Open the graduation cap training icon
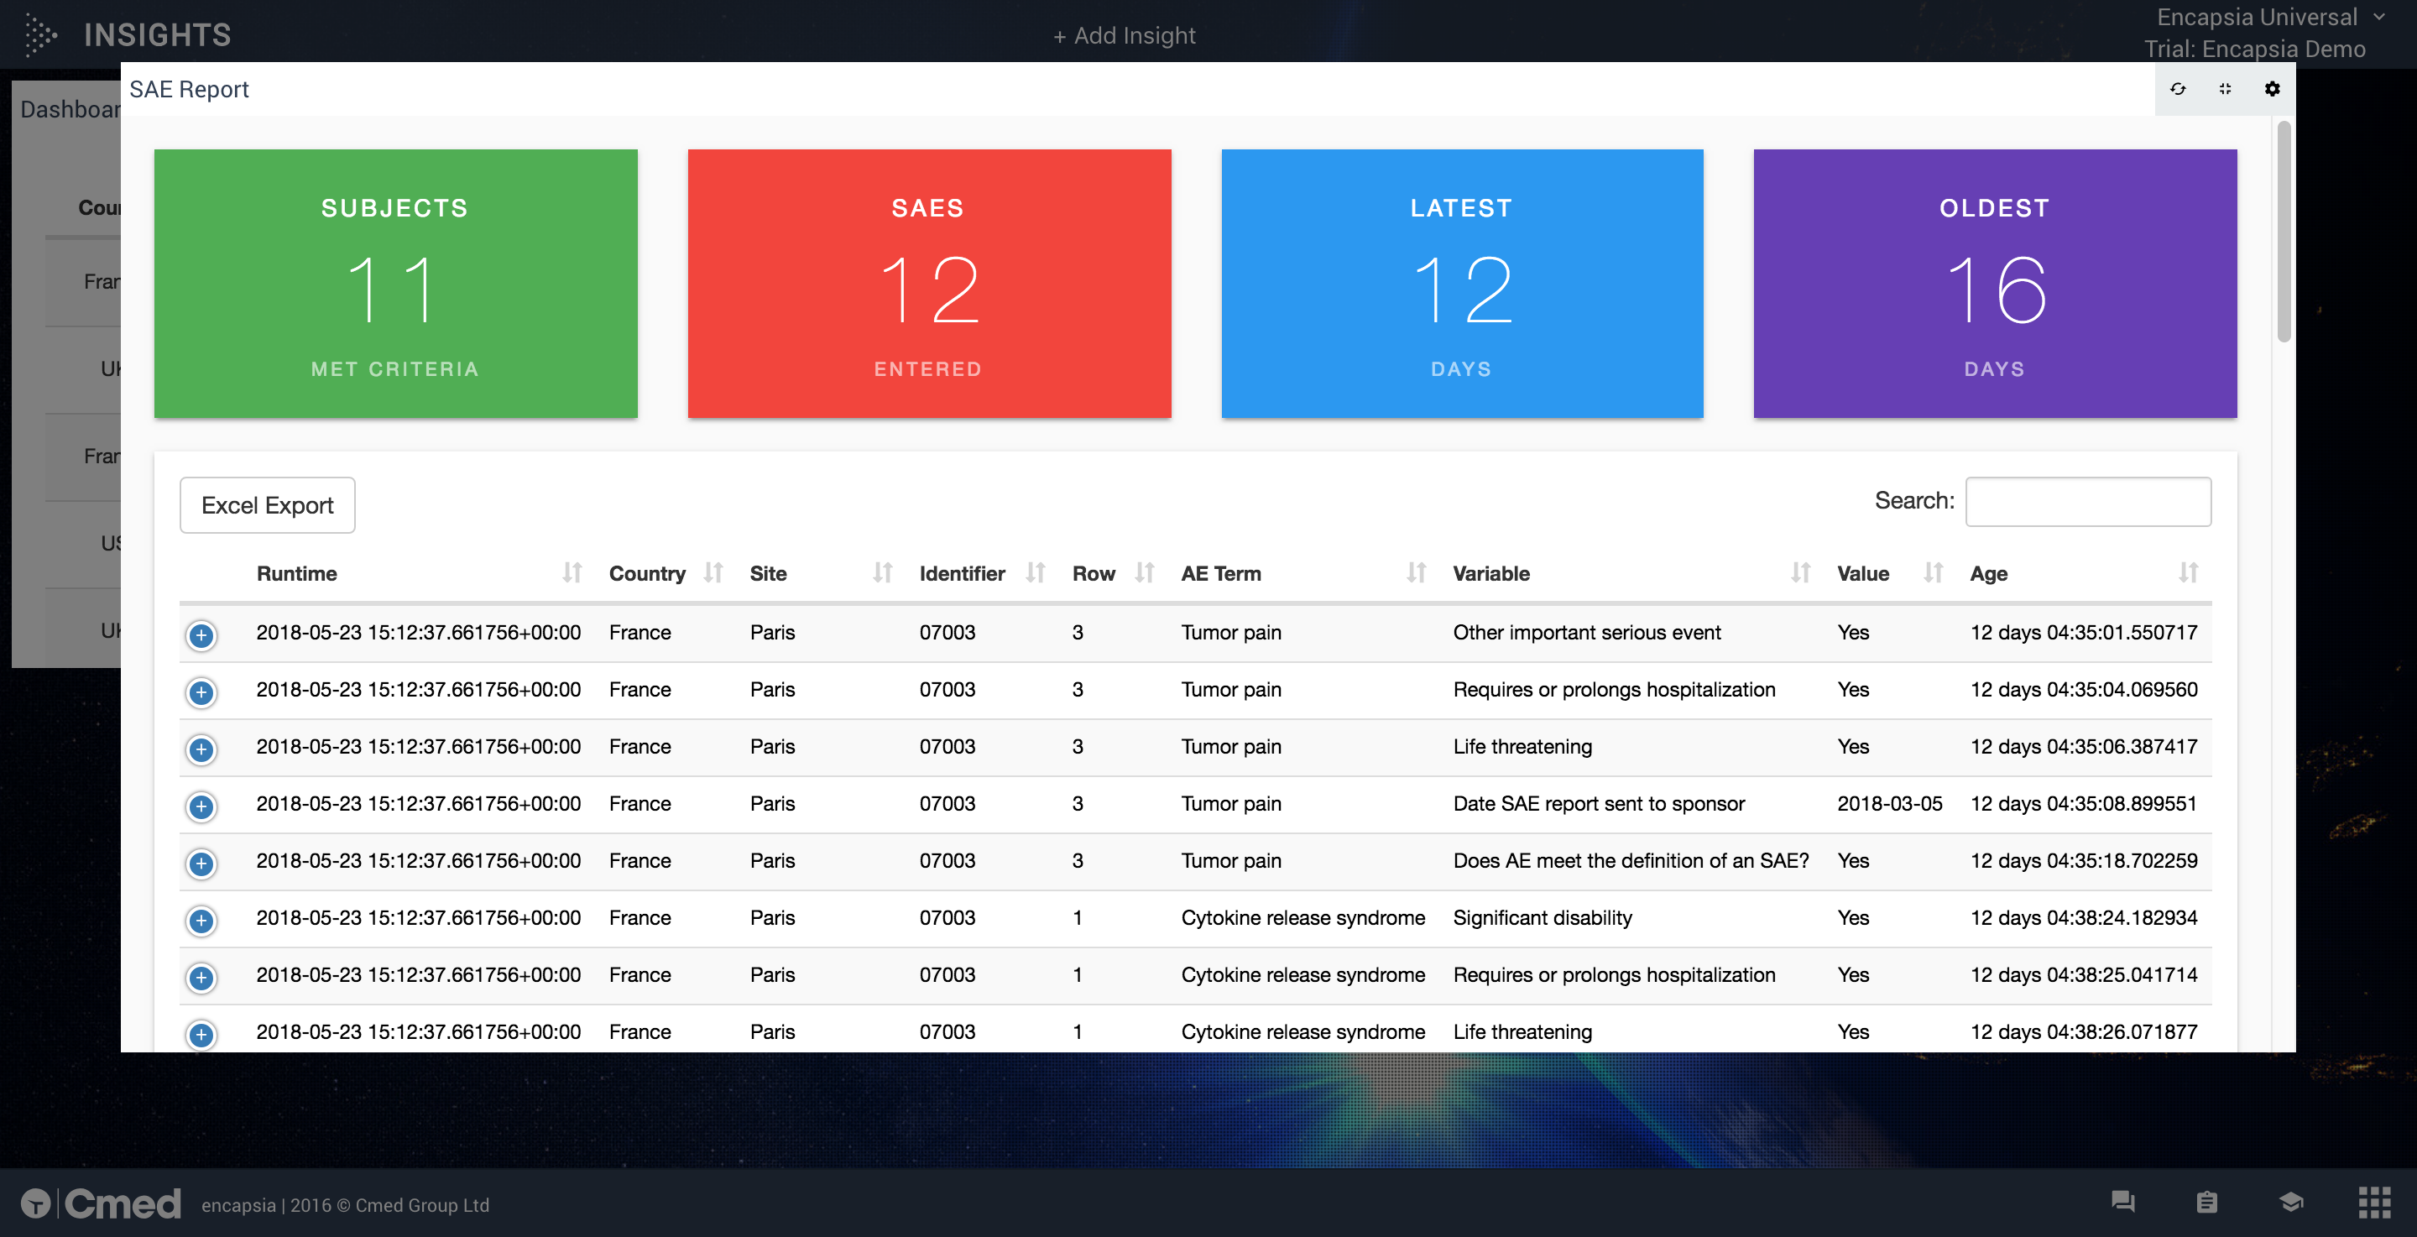 coord(2291,1203)
